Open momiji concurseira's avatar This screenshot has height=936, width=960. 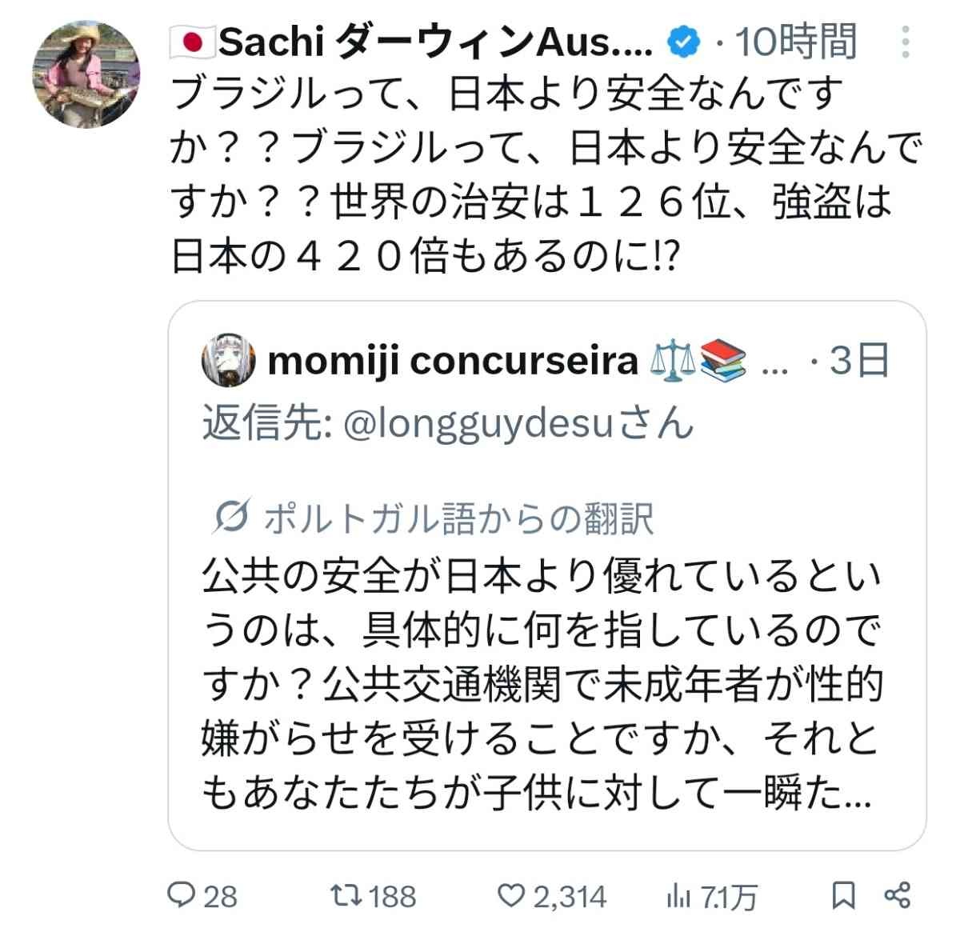(229, 362)
